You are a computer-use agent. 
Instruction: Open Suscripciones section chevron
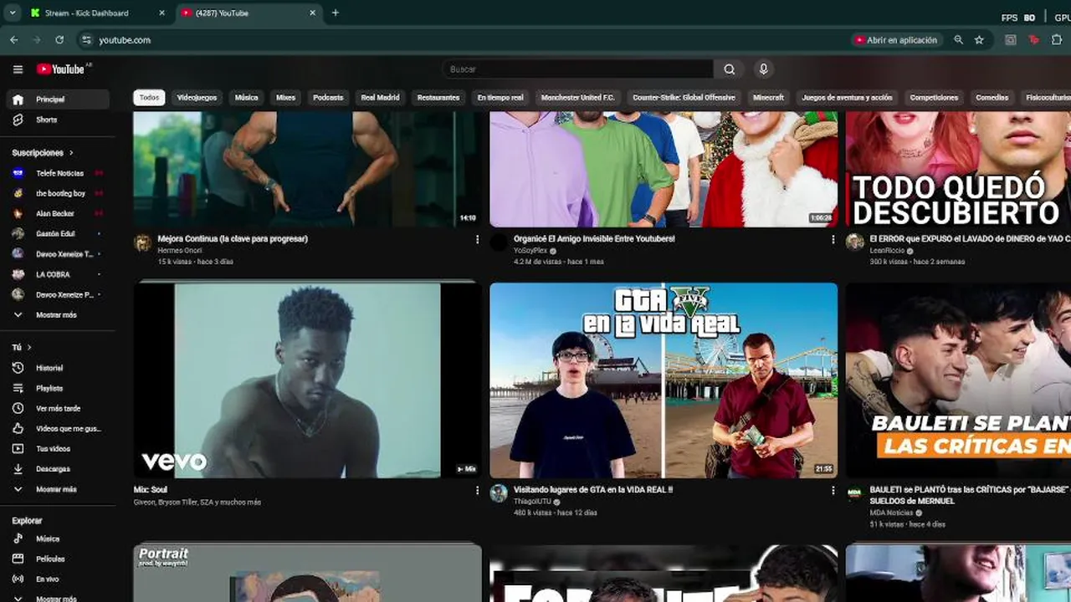click(x=71, y=153)
